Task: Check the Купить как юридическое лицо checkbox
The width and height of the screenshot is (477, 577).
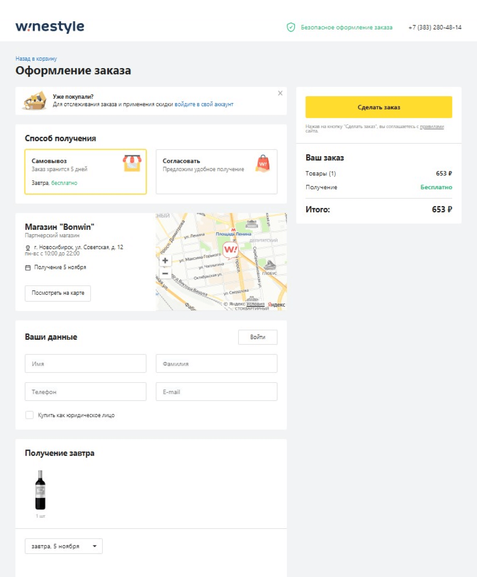Action: point(29,415)
